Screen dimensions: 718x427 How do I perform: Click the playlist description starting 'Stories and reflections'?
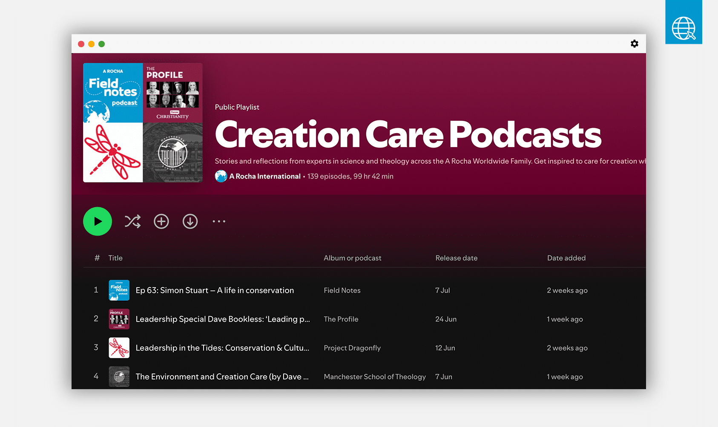click(430, 161)
